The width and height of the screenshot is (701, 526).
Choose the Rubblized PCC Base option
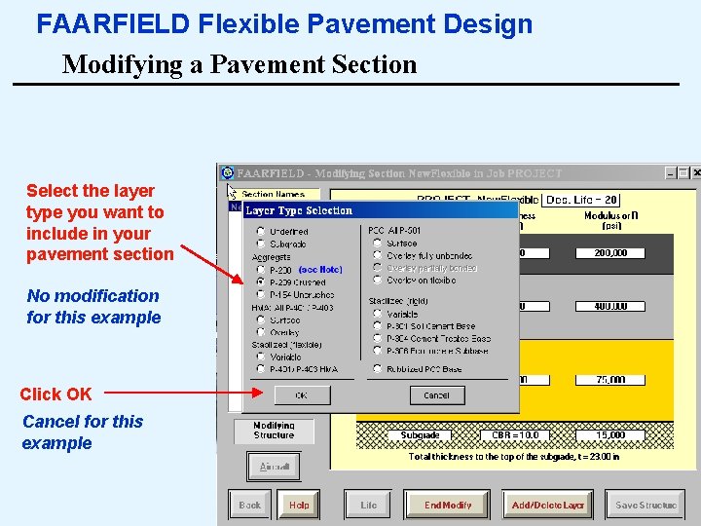click(378, 368)
